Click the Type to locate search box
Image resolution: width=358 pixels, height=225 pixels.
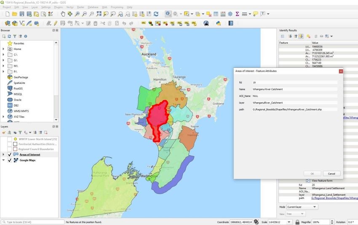pos(33,222)
